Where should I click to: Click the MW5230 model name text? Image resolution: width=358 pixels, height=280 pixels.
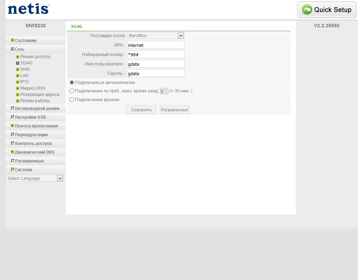(x=36, y=26)
